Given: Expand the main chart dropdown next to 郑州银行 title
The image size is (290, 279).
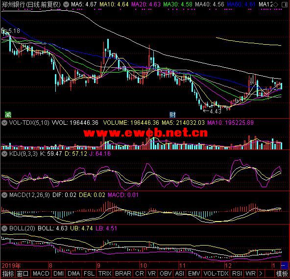Looking at the screenshot, I should tap(66, 4).
